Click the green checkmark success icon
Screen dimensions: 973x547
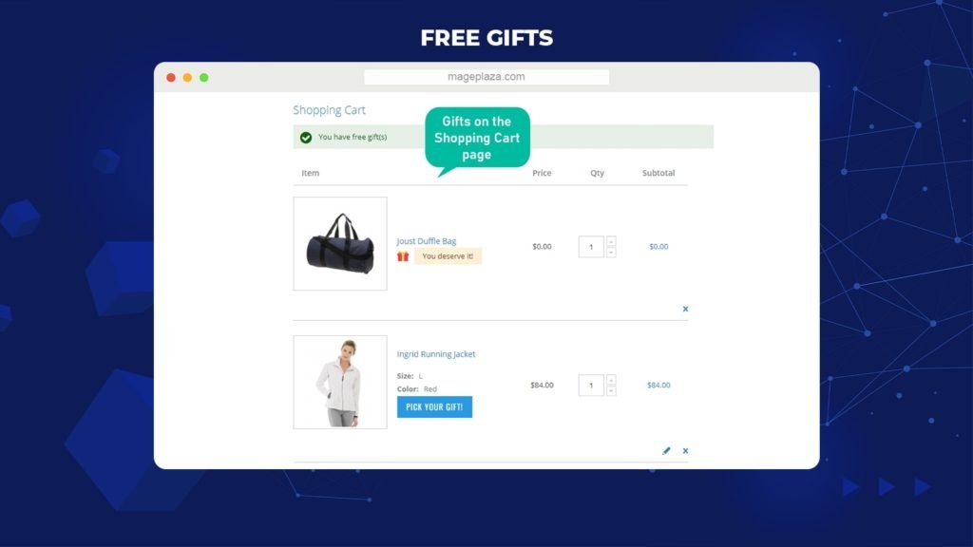point(306,137)
